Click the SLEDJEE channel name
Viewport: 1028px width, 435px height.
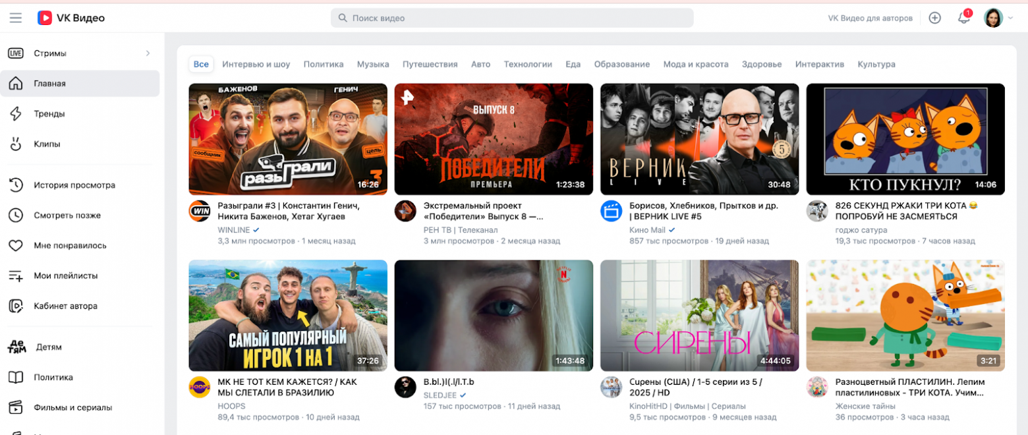(440, 395)
